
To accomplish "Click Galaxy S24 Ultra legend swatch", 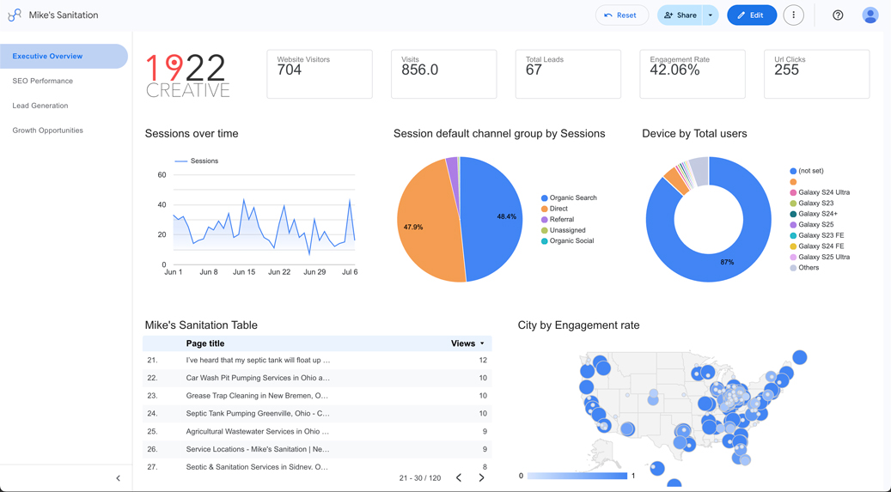I will (793, 192).
